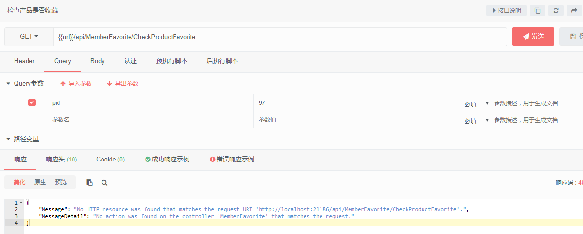This screenshot has height=234, width=583.
Task: Click the refresh icon in the top toolbar
Action: click(556, 11)
